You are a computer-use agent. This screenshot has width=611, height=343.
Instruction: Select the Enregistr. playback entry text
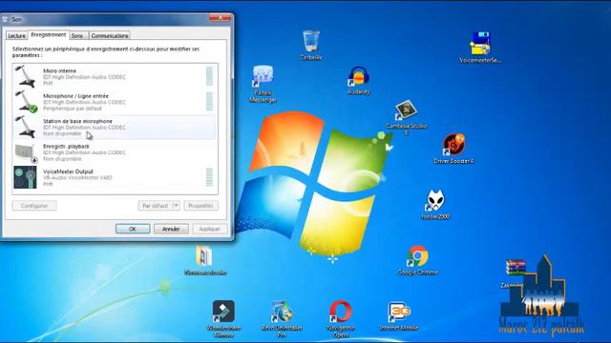[66, 146]
